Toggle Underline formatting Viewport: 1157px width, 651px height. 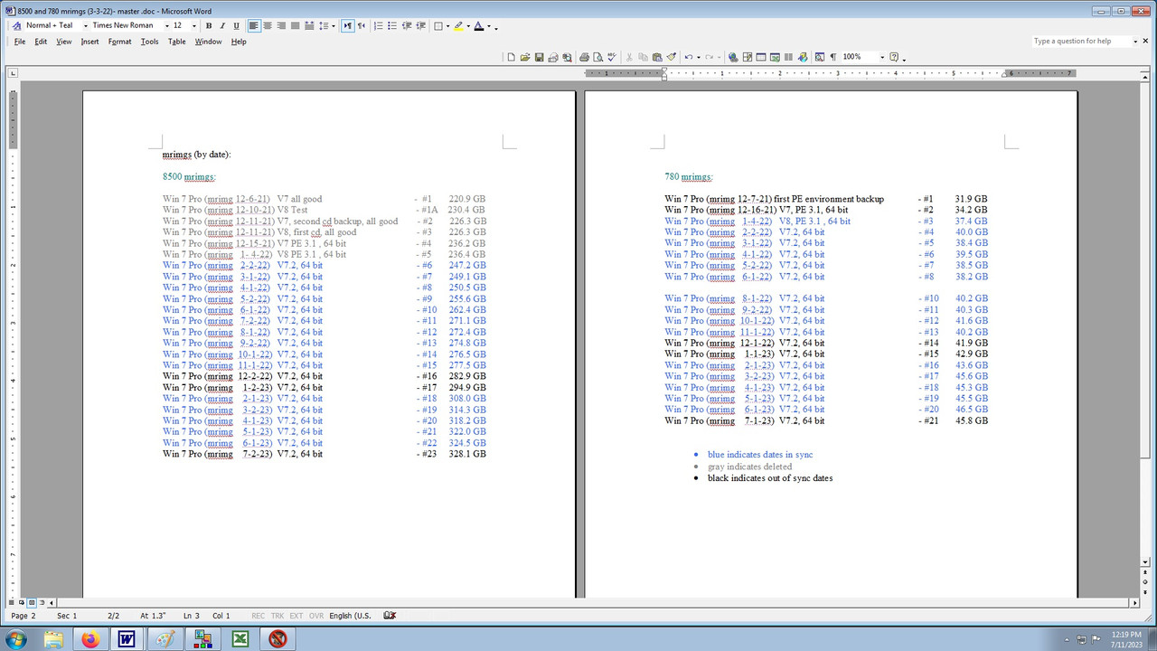coord(236,25)
